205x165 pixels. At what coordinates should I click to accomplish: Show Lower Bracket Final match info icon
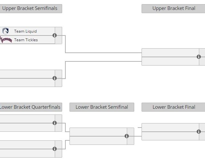click(199, 132)
